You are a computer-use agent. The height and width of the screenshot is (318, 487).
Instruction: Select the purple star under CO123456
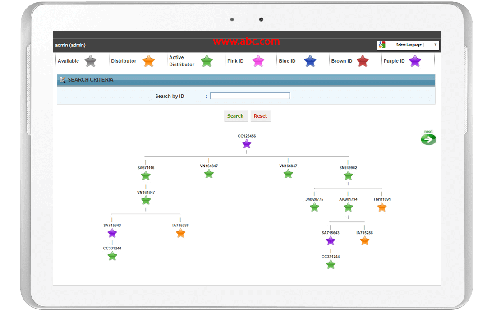point(247,144)
